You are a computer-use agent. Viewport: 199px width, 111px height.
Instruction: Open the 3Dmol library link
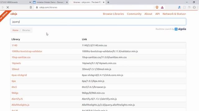(x=15, y=69)
